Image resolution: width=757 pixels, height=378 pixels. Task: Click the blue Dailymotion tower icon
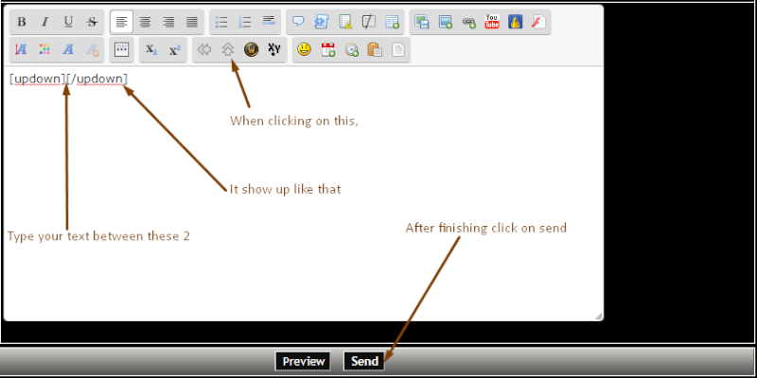(x=515, y=22)
